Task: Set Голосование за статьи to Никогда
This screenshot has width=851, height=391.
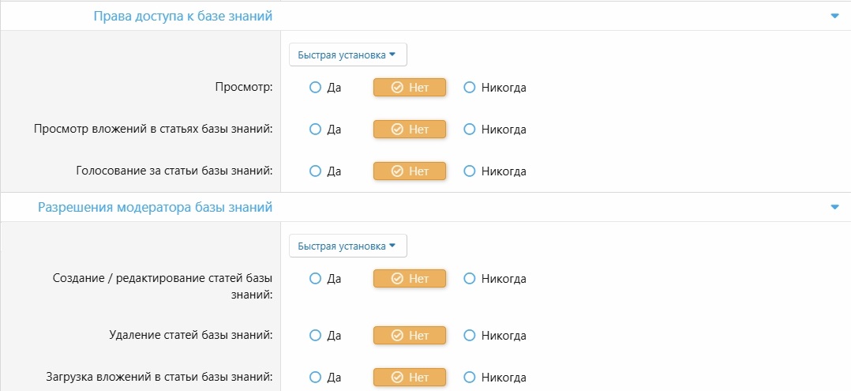Action: 470,171
